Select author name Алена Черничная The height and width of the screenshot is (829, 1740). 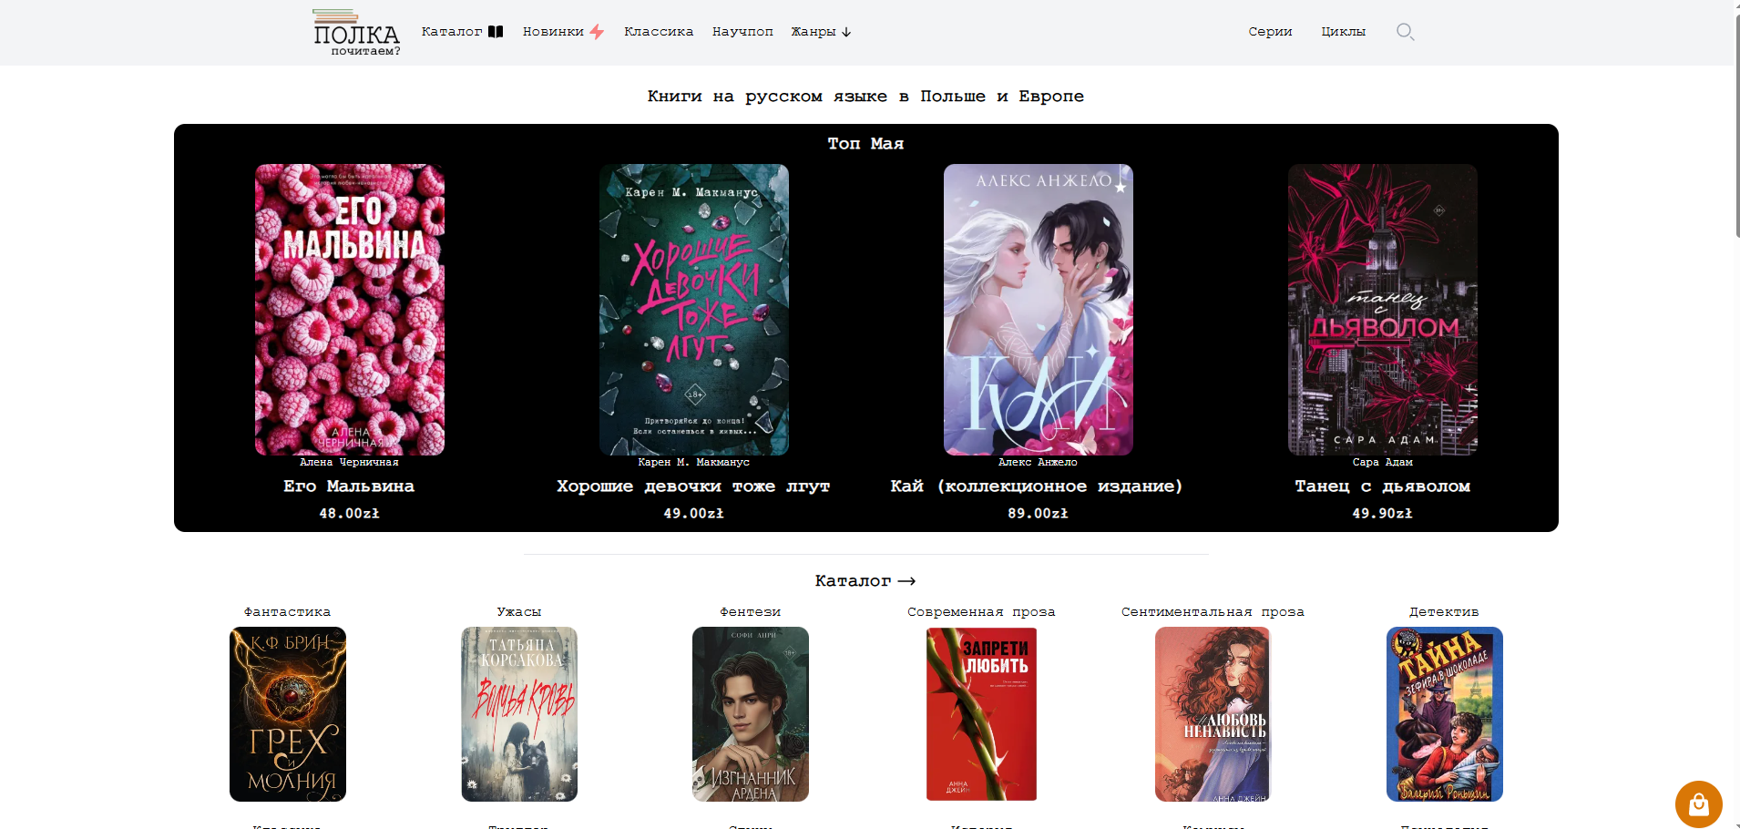(349, 463)
